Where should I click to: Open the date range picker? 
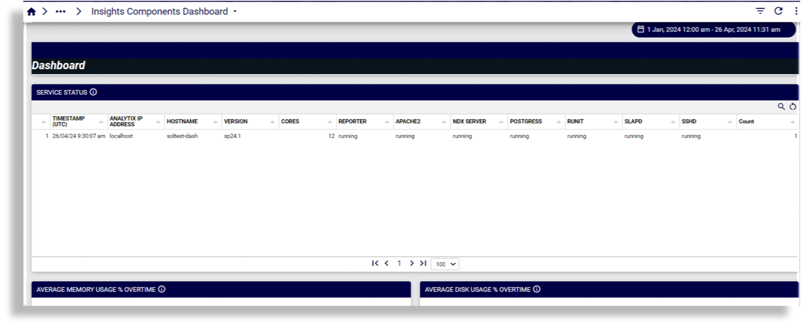pyautogui.click(x=713, y=30)
